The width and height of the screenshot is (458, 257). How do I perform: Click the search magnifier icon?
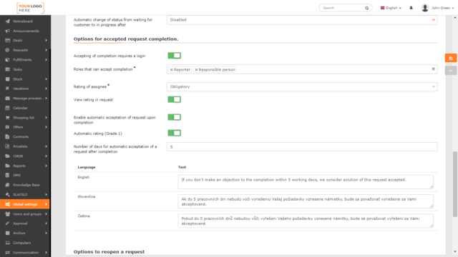tap(367, 8)
